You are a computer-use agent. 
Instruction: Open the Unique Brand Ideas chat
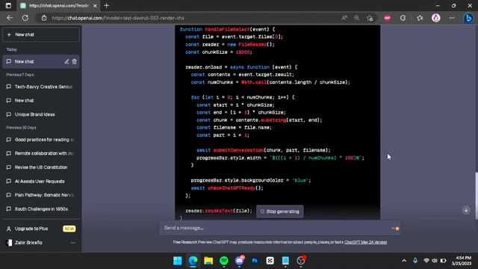point(41,114)
